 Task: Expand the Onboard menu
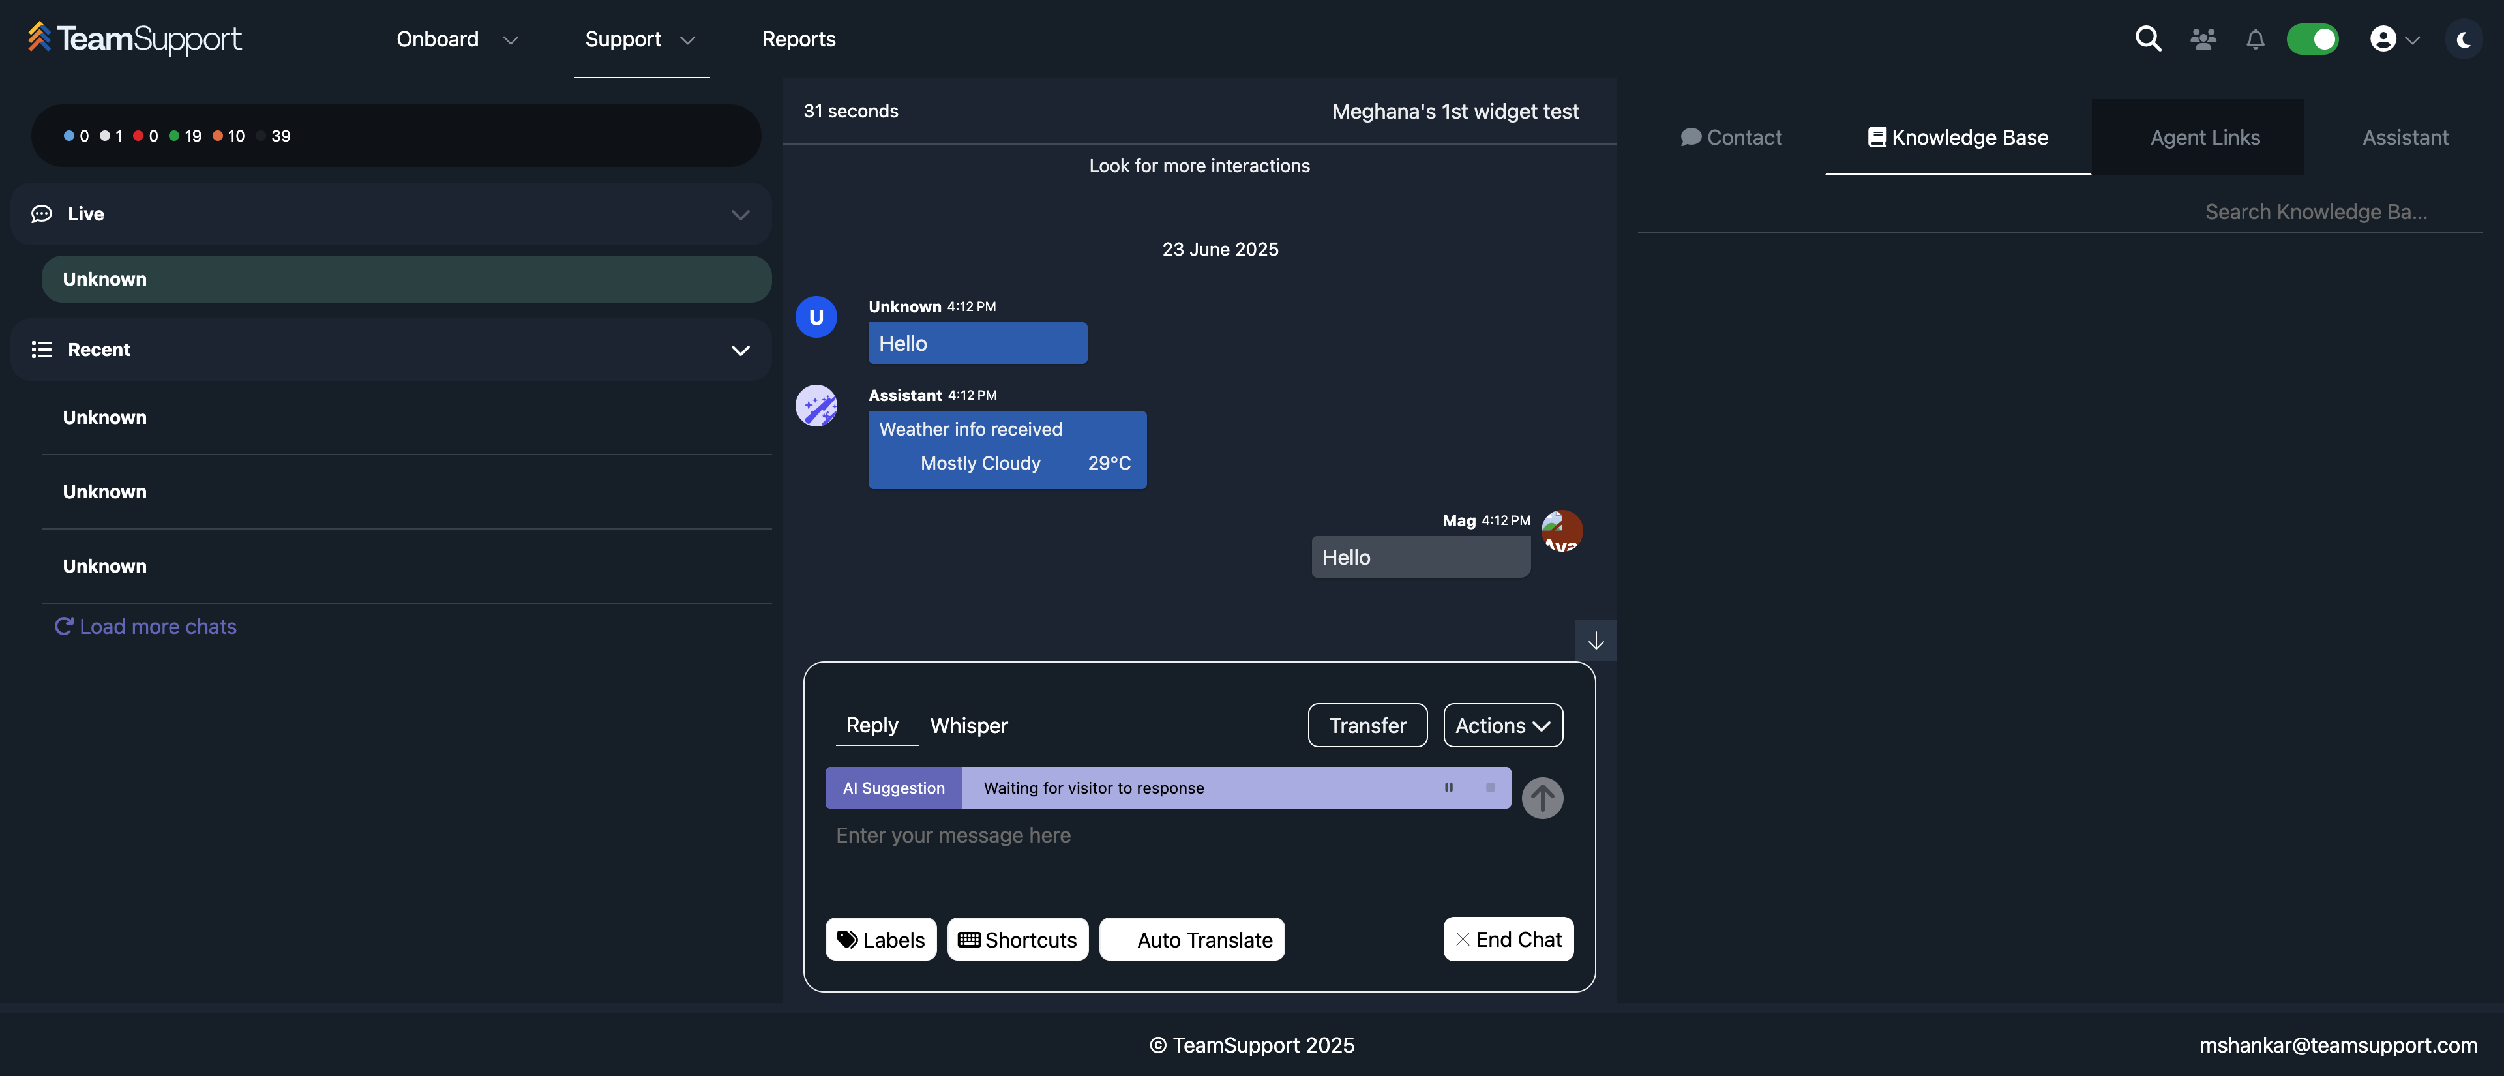coord(457,39)
